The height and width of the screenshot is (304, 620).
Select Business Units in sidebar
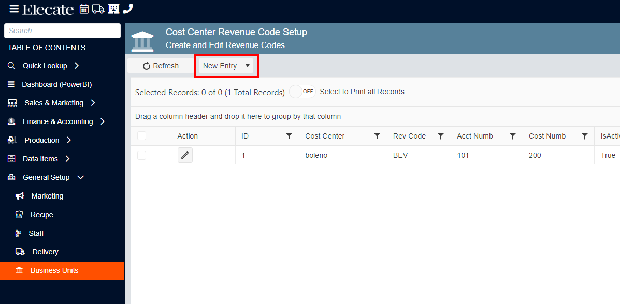pyautogui.click(x=62, y=271)
